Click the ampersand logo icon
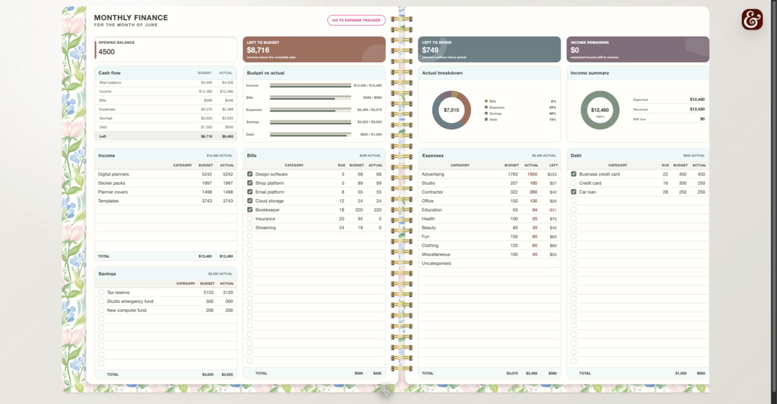Screen dimensions: 777x404 [752, 19]
